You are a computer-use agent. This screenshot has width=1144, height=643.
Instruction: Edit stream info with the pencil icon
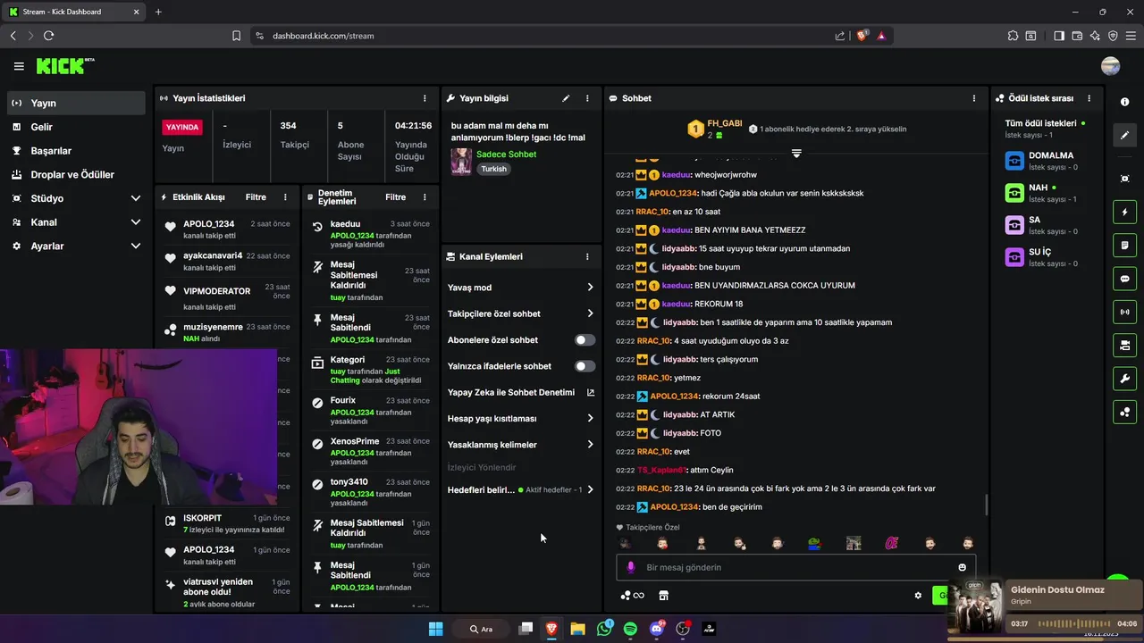tap(566, 98)
